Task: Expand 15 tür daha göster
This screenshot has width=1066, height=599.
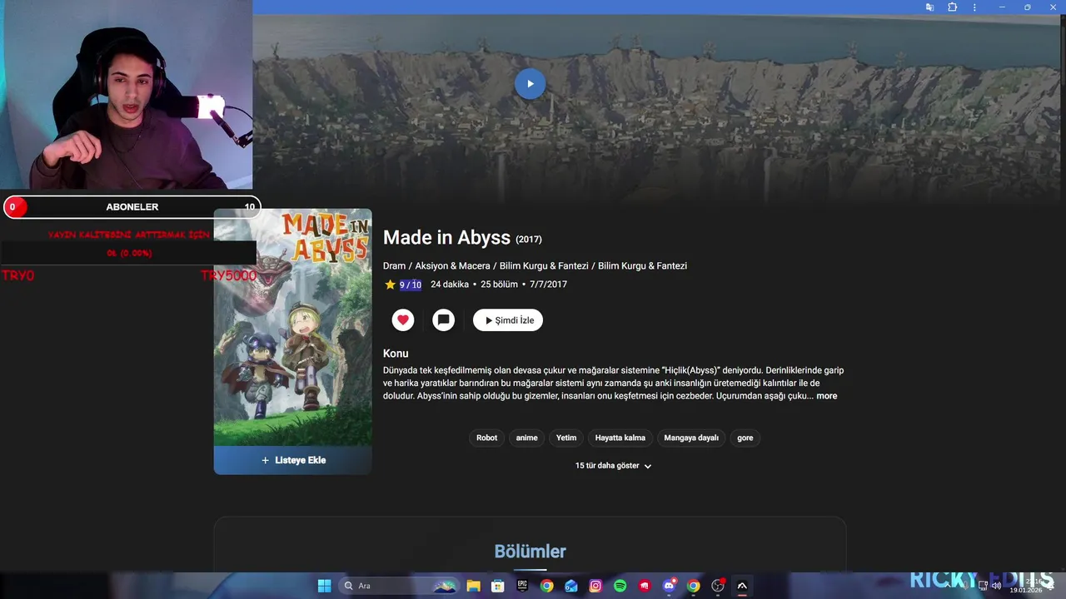Action: click(x=614, y=466)
